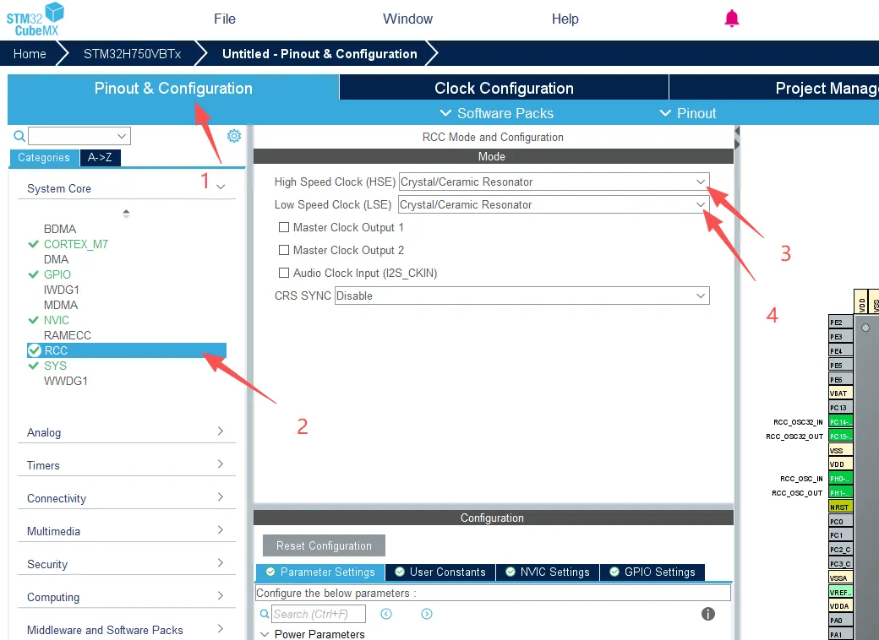Select RCC in System Core list
This screenshot has height=640, width=879.
coord(56,350)
